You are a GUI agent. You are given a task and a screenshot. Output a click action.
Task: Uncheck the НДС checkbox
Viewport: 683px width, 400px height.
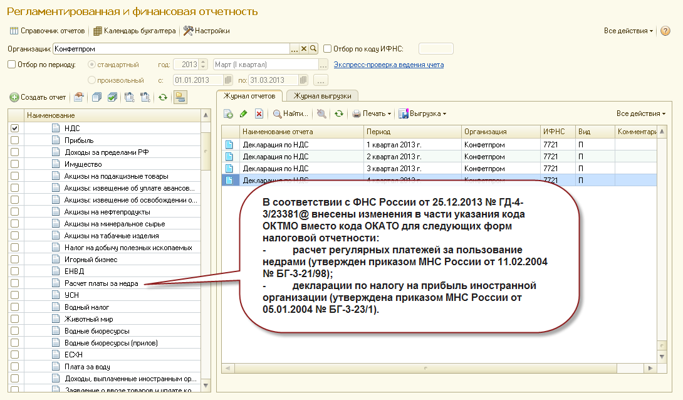15,128
